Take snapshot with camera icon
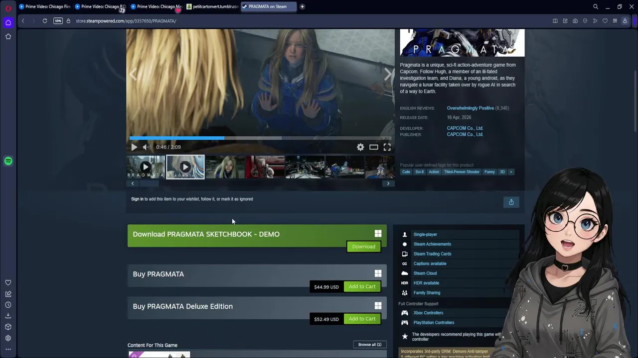The height and width of the screenshot is (358, 638). [x=575, y=21]
